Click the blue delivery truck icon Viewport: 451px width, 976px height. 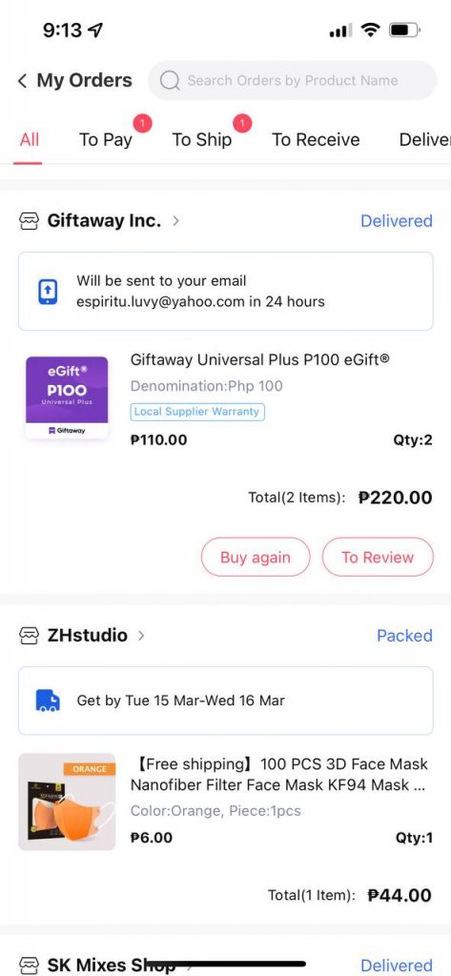click(48, 701)
